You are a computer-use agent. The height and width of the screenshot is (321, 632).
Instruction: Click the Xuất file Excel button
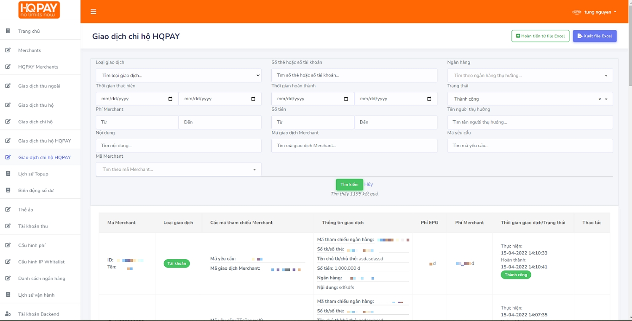coord(595,36)
